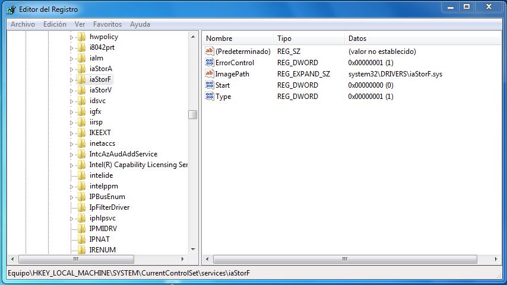
Task: Click the values pane horizontal scroll right arrow
Action: (x=496, y=259)
